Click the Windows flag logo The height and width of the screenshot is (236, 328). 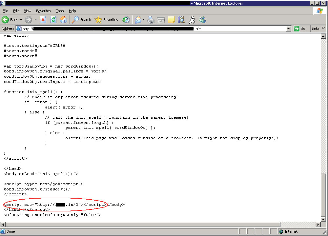coord(319,11)
